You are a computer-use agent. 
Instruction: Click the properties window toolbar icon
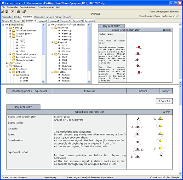pyautogui.click(x=24, y=12)
